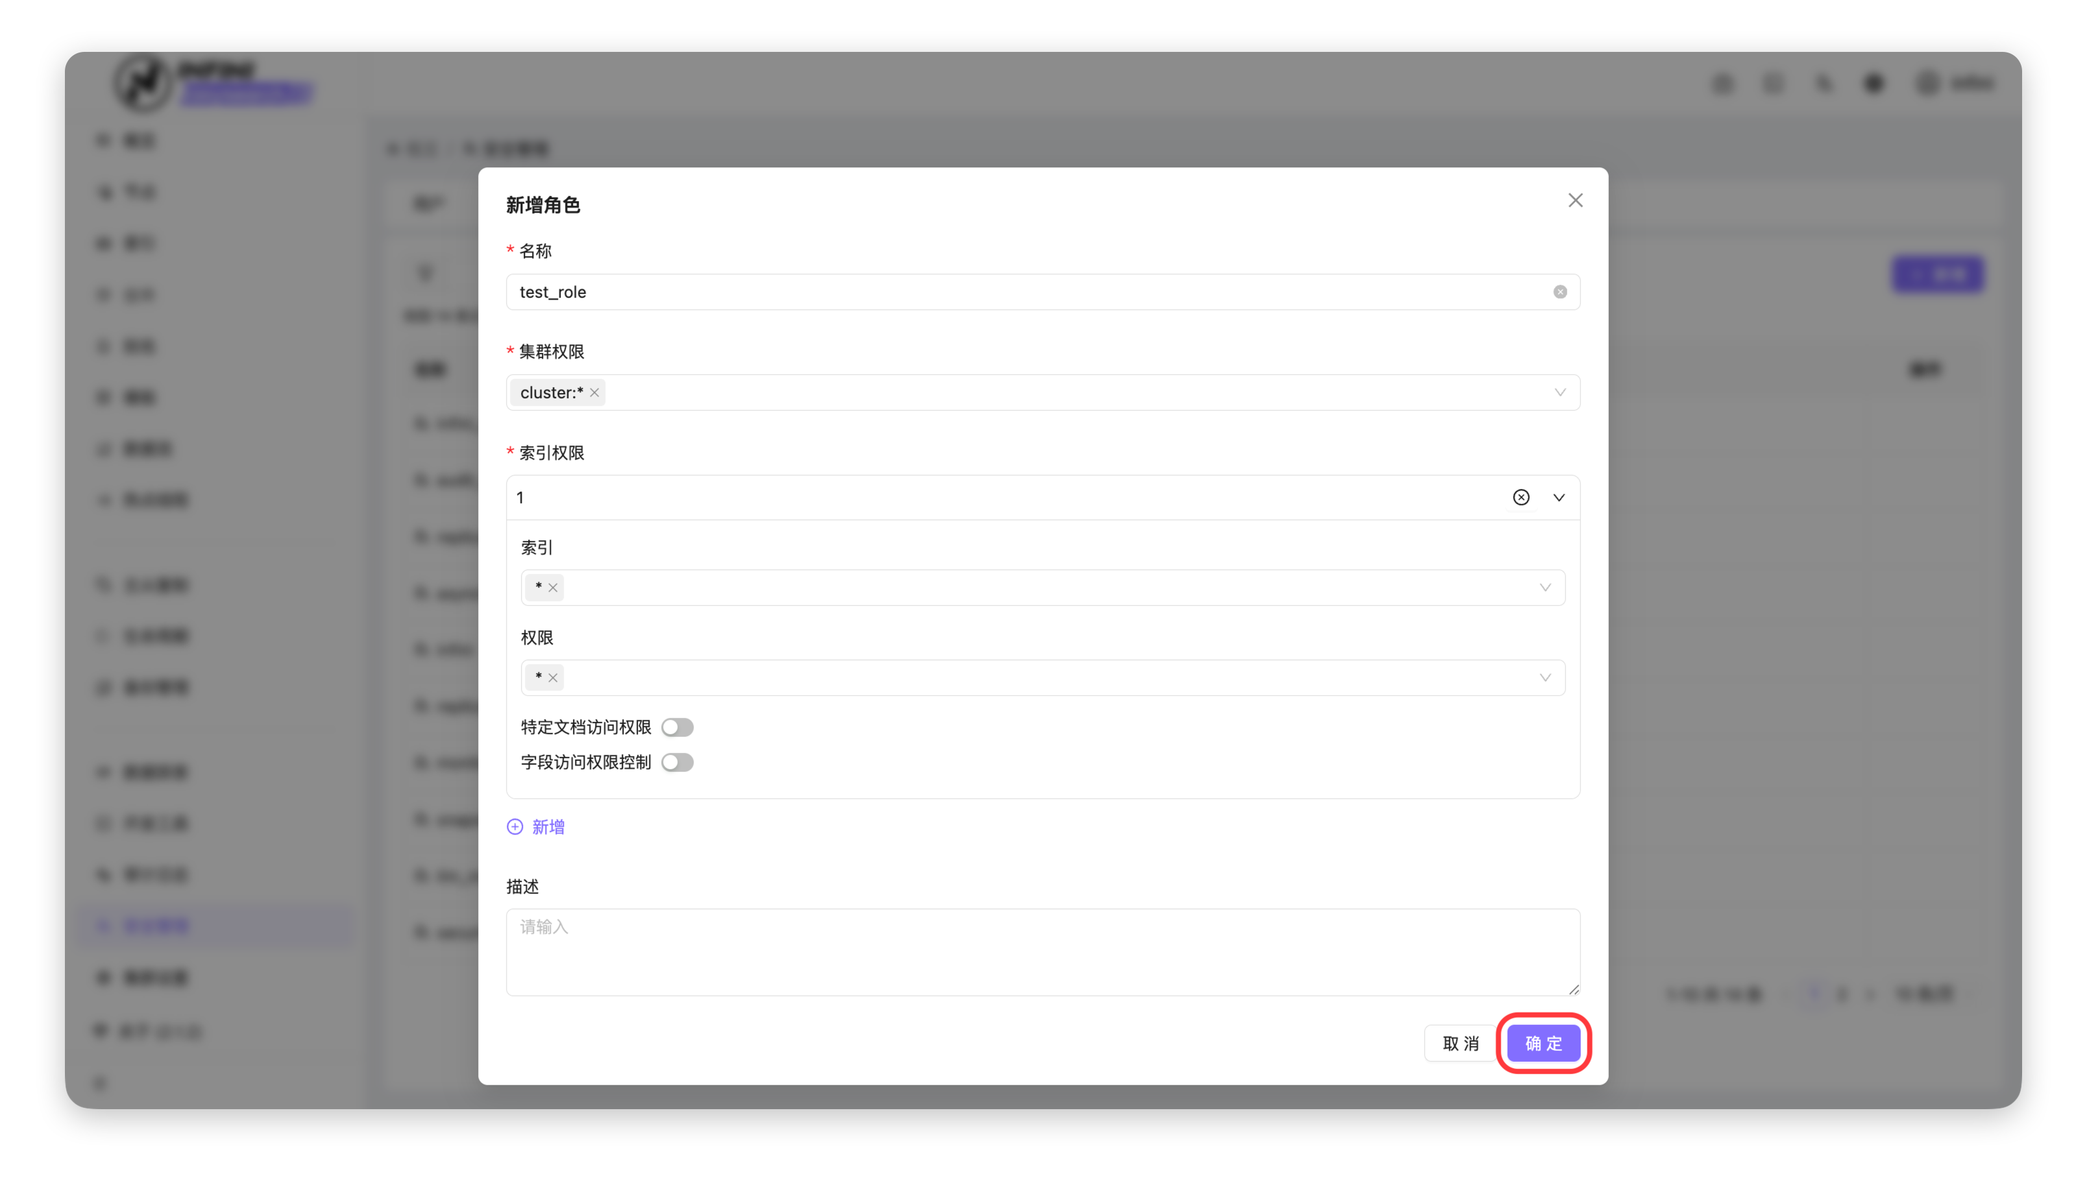
Task: Collapse index permission group 1 chevron
Action: click(1559, 498)
